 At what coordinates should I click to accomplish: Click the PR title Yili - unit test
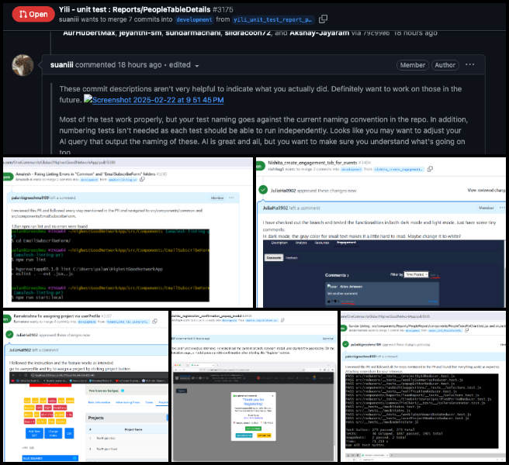134,10
